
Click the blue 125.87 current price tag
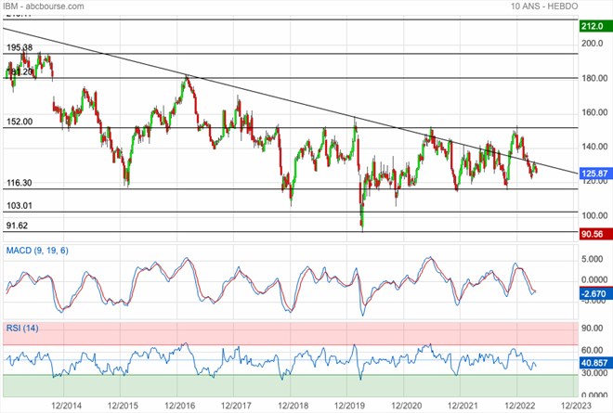coord(594,174)
